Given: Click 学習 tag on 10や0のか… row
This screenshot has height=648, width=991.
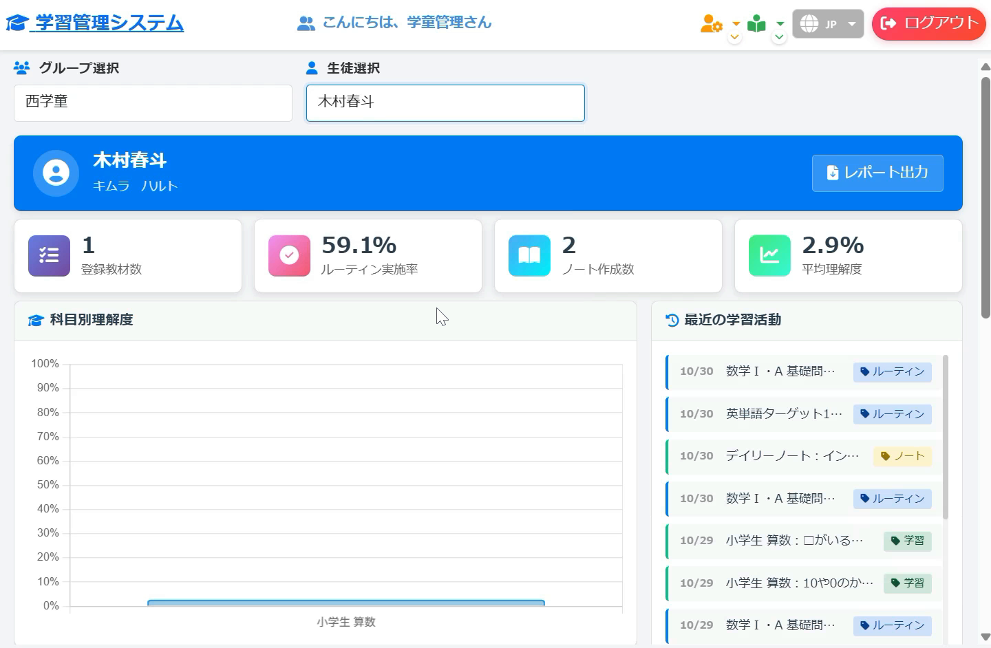Looking at the screenshot, I should 908,583.
